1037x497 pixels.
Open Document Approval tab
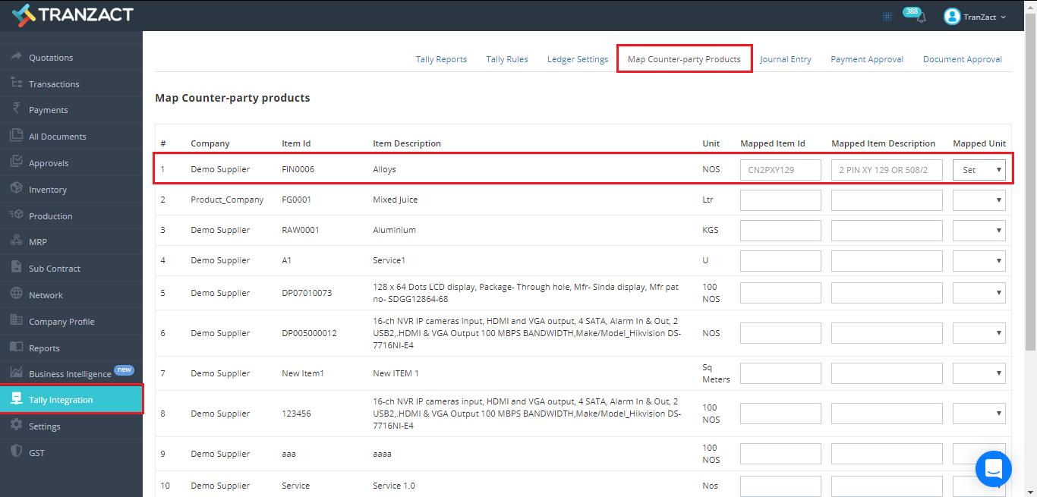coord(963,59)
